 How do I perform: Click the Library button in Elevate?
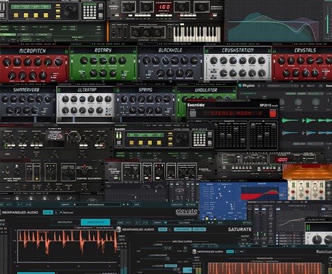click(65, 205)
